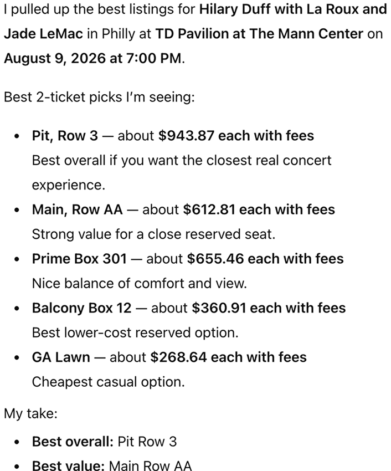Click the "August 9, 2026 at 7:00 PM" date
The height and width of the screenshot is (471, 391).
(x=92, y=58)
